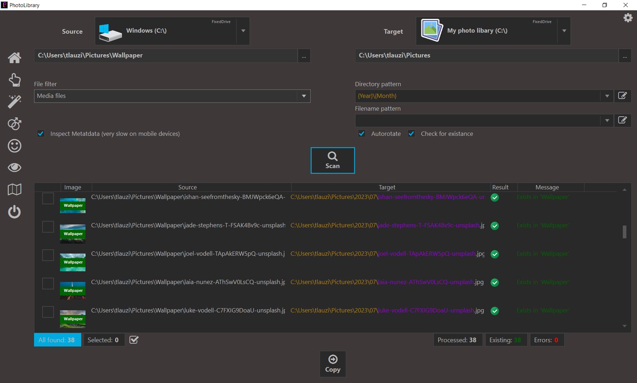Open the eye viewer sidebar icon

(15, 168)
